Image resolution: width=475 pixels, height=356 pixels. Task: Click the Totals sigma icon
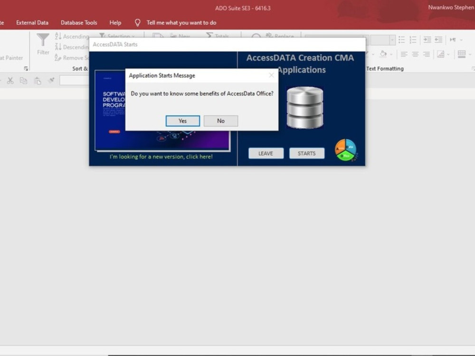click(x=209, y=36)
